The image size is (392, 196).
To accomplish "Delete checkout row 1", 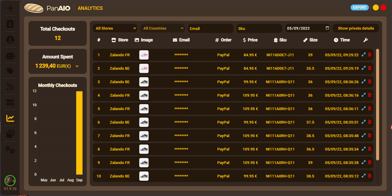I will [369, 55].
